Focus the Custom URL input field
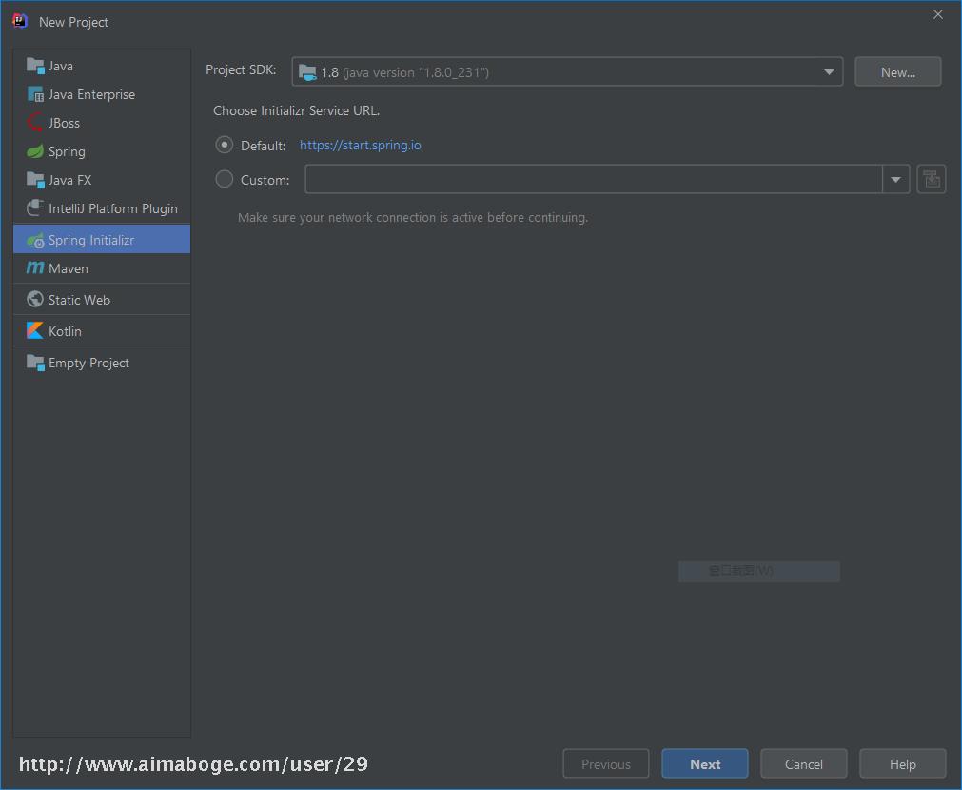962x790 pixels. [x=593, y=179]
